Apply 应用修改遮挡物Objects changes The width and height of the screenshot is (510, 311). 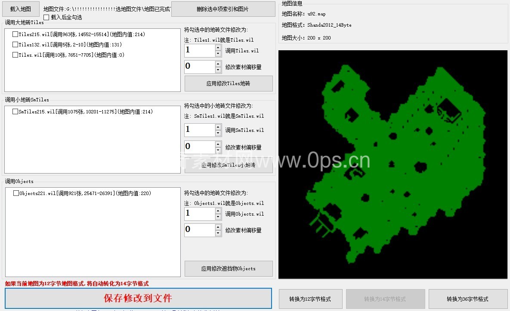tap(229, 268)
